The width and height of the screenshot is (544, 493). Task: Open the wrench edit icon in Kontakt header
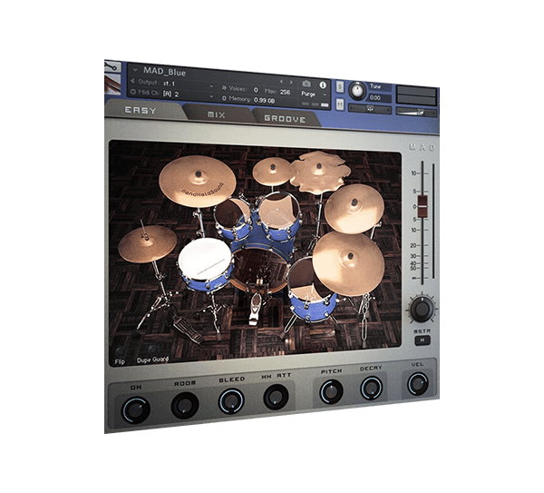coord(112,66)
